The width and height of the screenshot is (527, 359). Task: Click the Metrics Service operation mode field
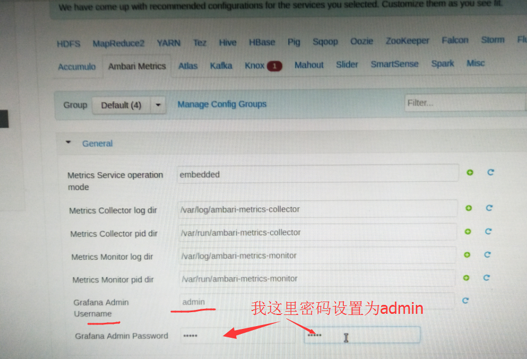[318, 174]
